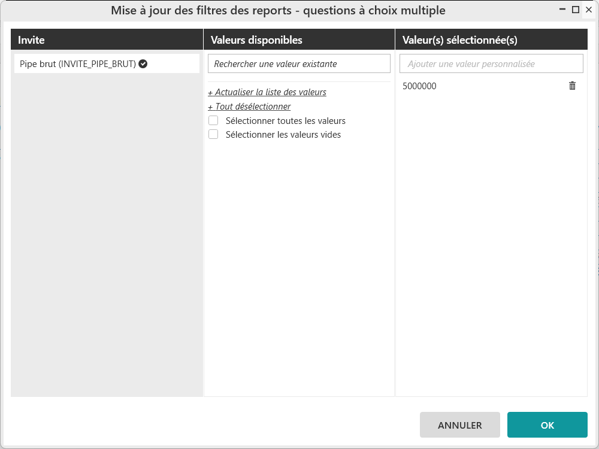Screen dimensions: 599x449
Task: Maximize the filter update dialog window
Action: tap(576, 10)
